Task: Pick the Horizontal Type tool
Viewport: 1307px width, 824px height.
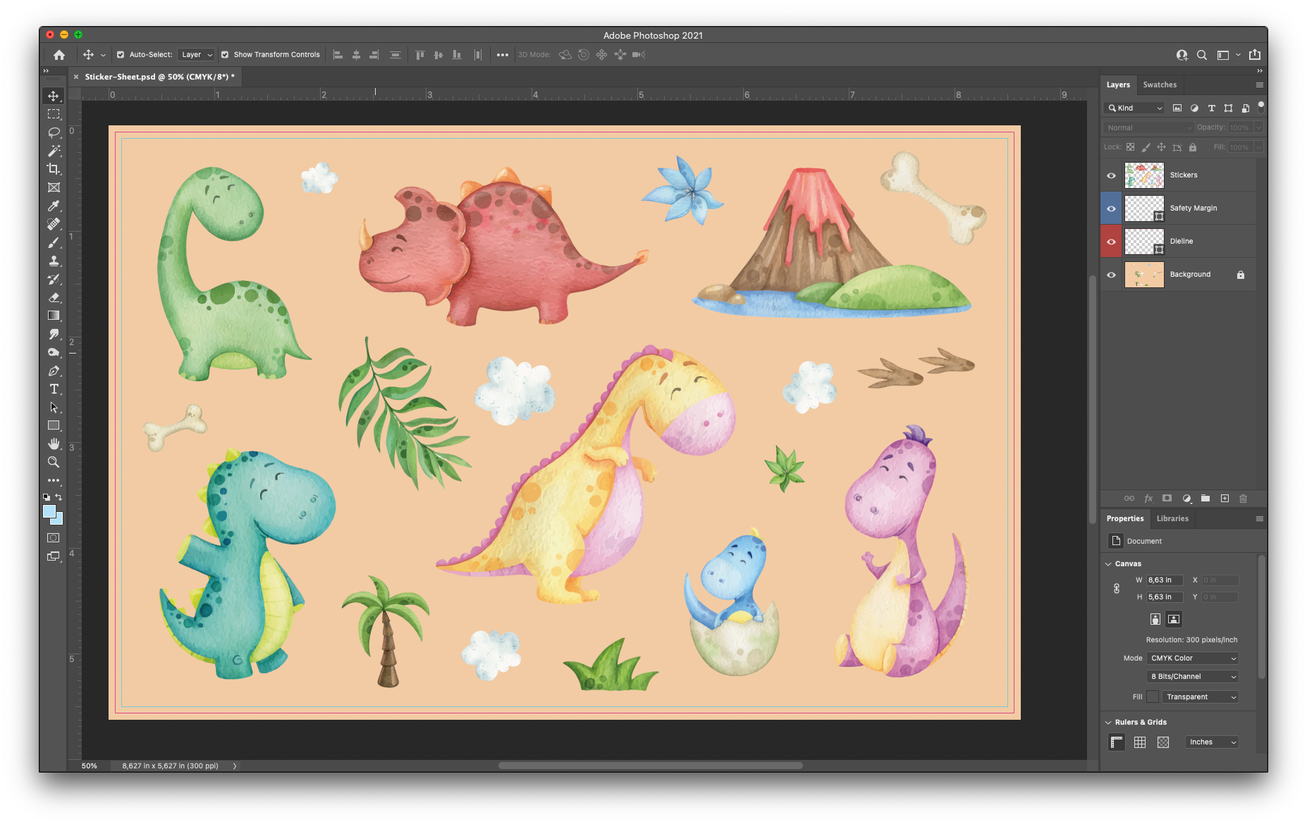Action: [54, 389]
